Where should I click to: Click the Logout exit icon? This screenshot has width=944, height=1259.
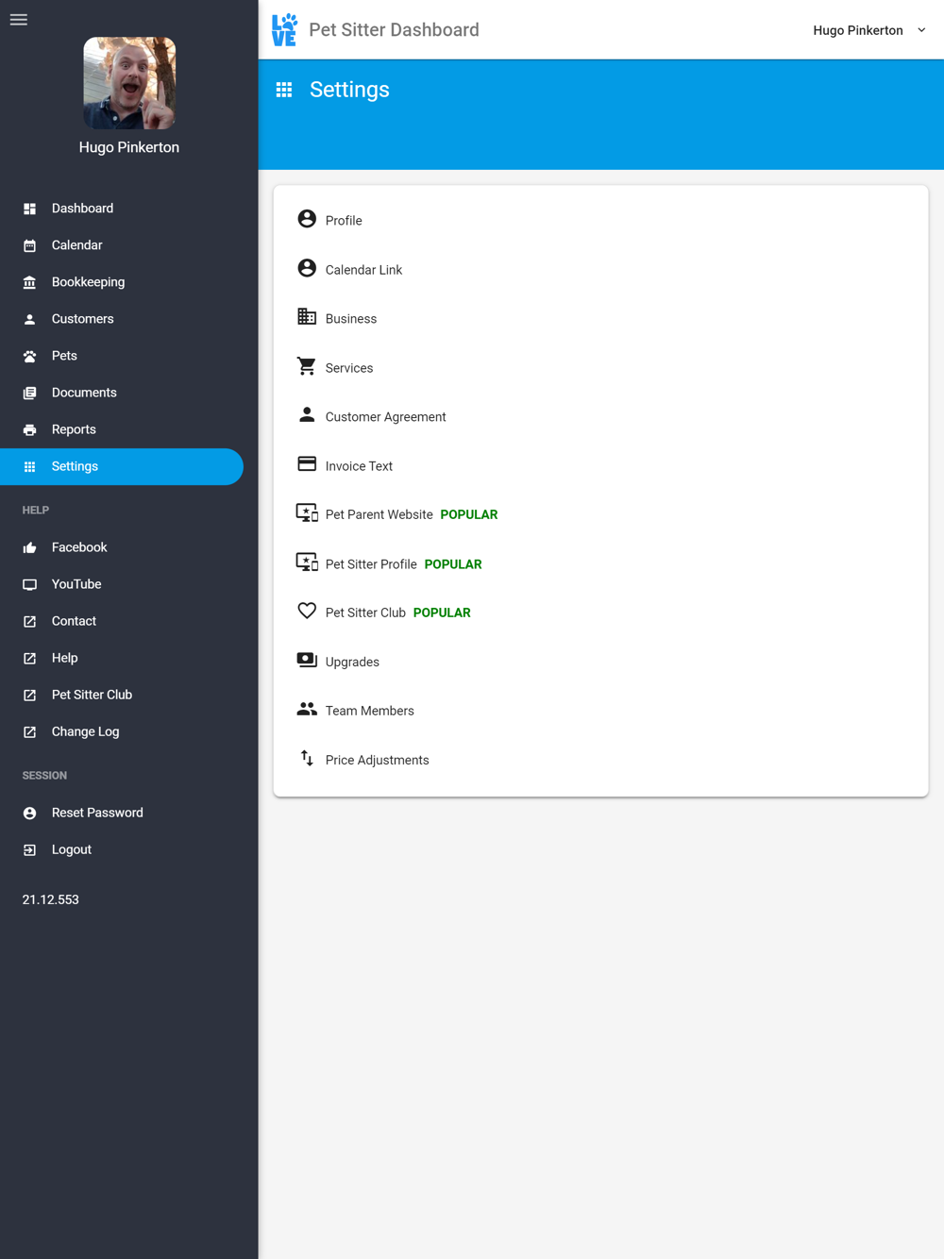click(x=30, y=849)
